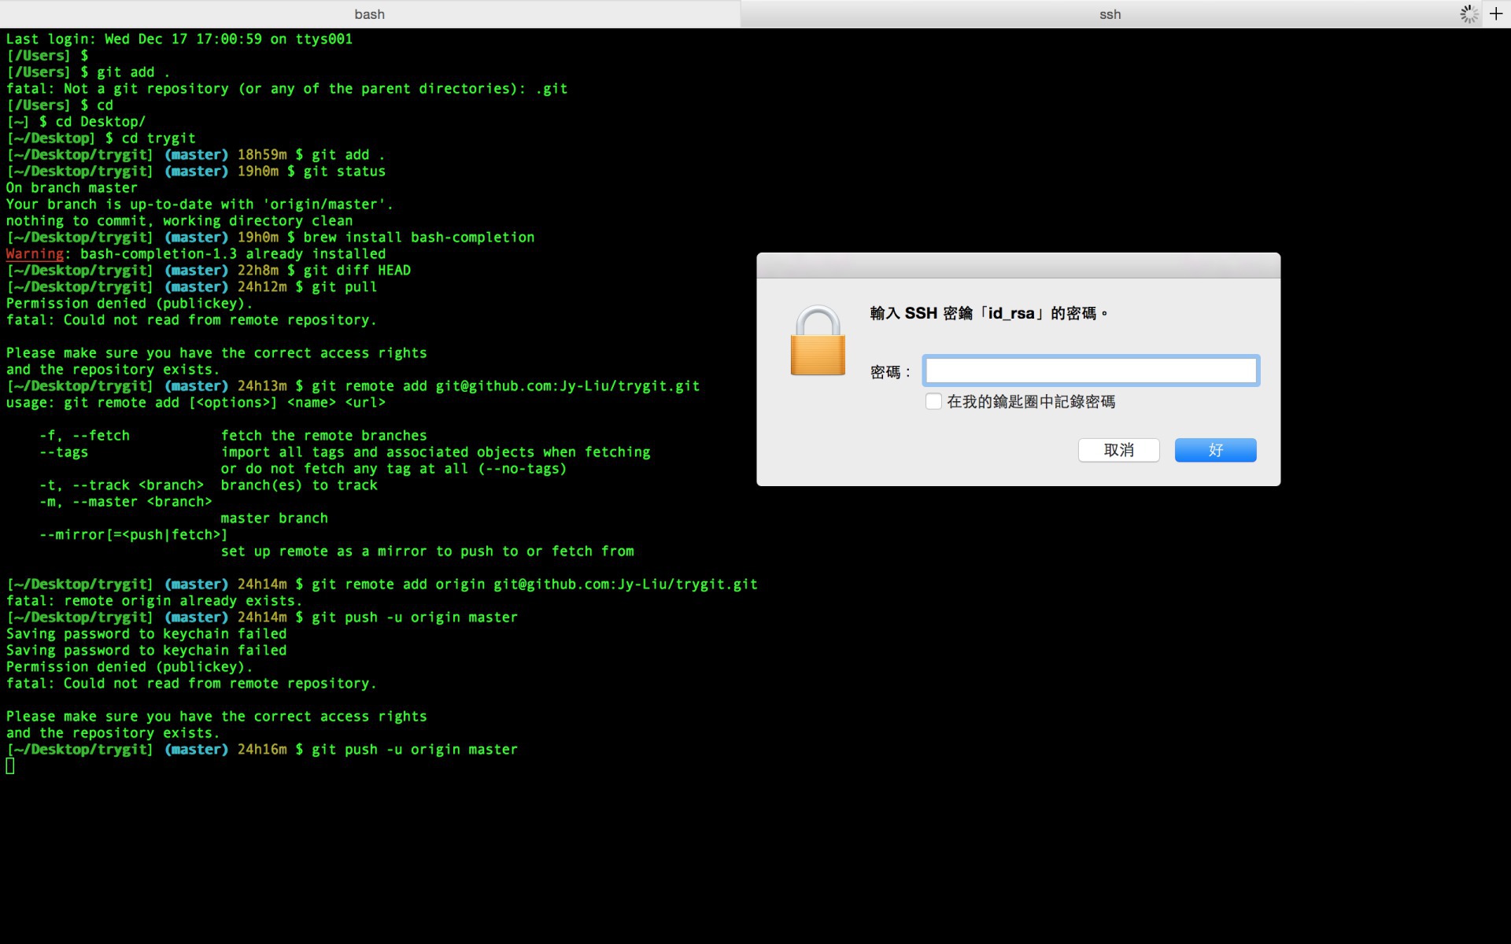Click 'set up remote as a mirror' line
Image resolution: width=1511 pixels, height=944 pixels.
[427, 551]
